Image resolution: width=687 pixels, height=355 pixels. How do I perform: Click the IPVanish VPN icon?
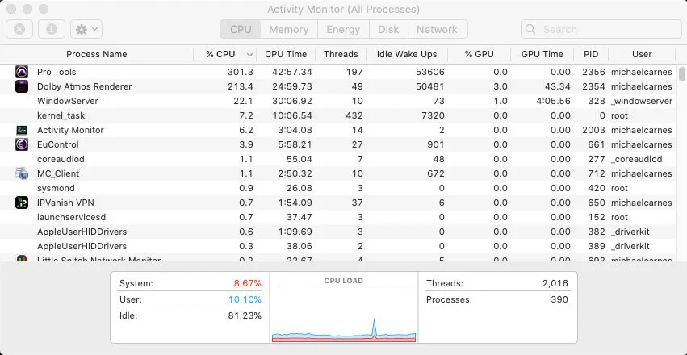(x=22, y=203)
